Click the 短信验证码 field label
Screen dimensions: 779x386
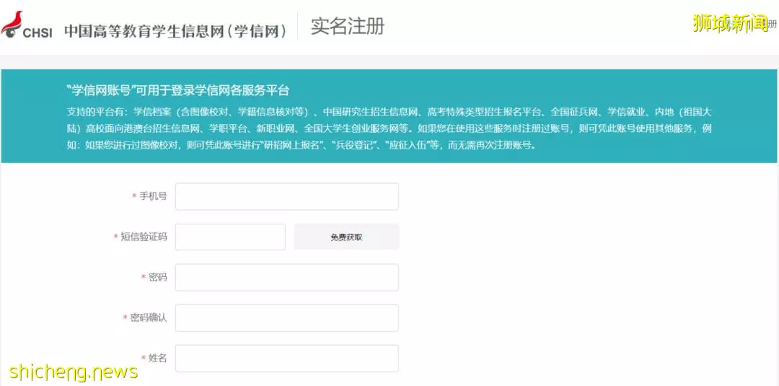pos(140,237)
